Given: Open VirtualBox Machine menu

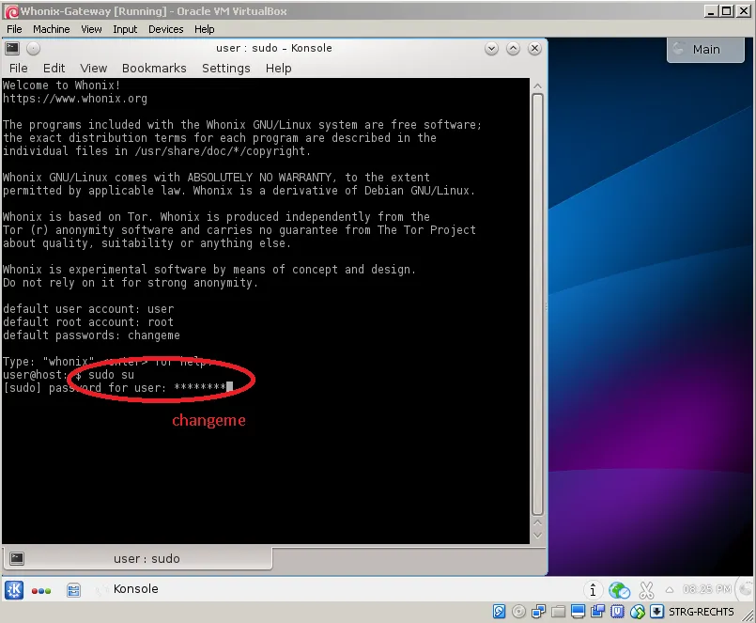Looking at the screenshot, I should [51, 29].
